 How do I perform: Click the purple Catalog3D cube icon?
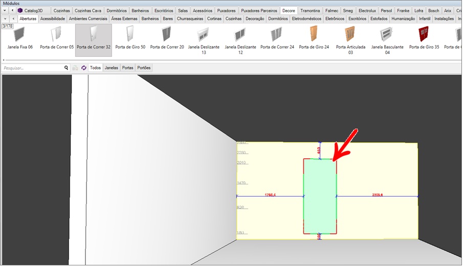[20, 11]
